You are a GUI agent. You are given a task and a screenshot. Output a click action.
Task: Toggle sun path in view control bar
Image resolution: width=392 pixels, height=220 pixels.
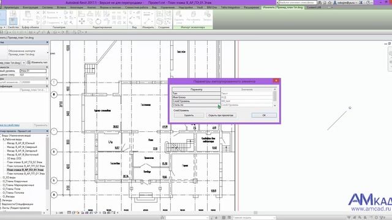[x=78, y=213]
